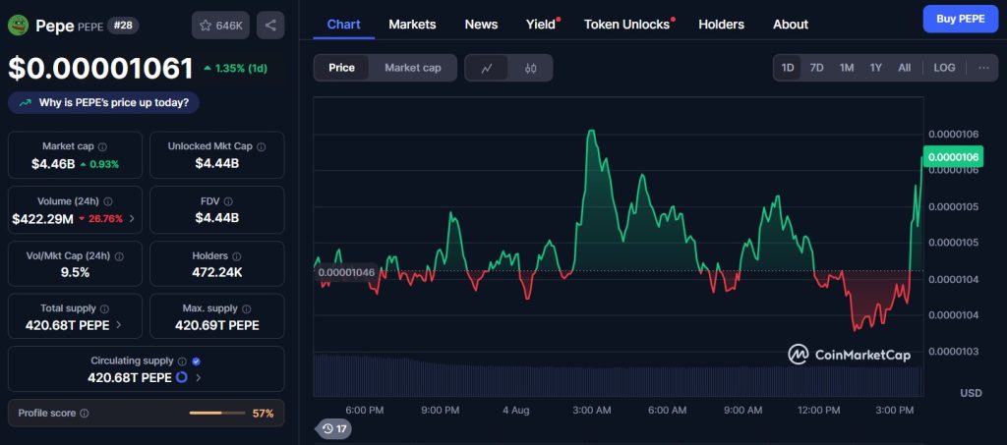This screenshot has height=445, width=1007.
Task: Expand the Volume (24h) details arrow
Action: (132, 218)
